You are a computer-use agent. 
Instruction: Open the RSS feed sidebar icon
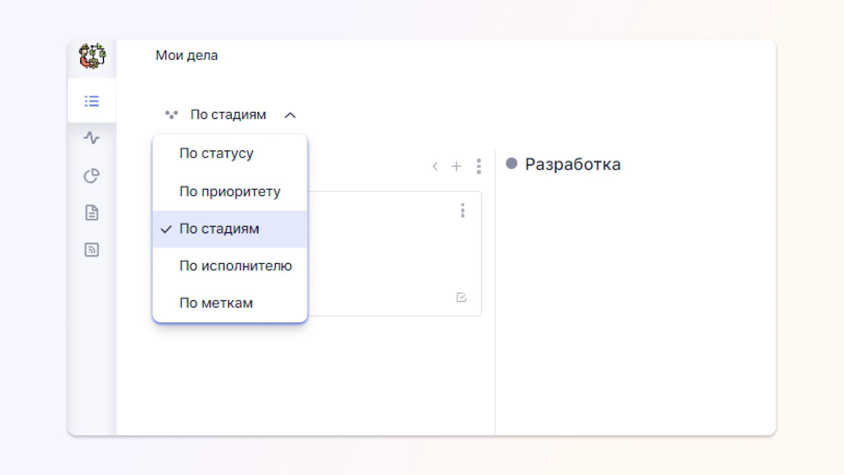(92, 250)
